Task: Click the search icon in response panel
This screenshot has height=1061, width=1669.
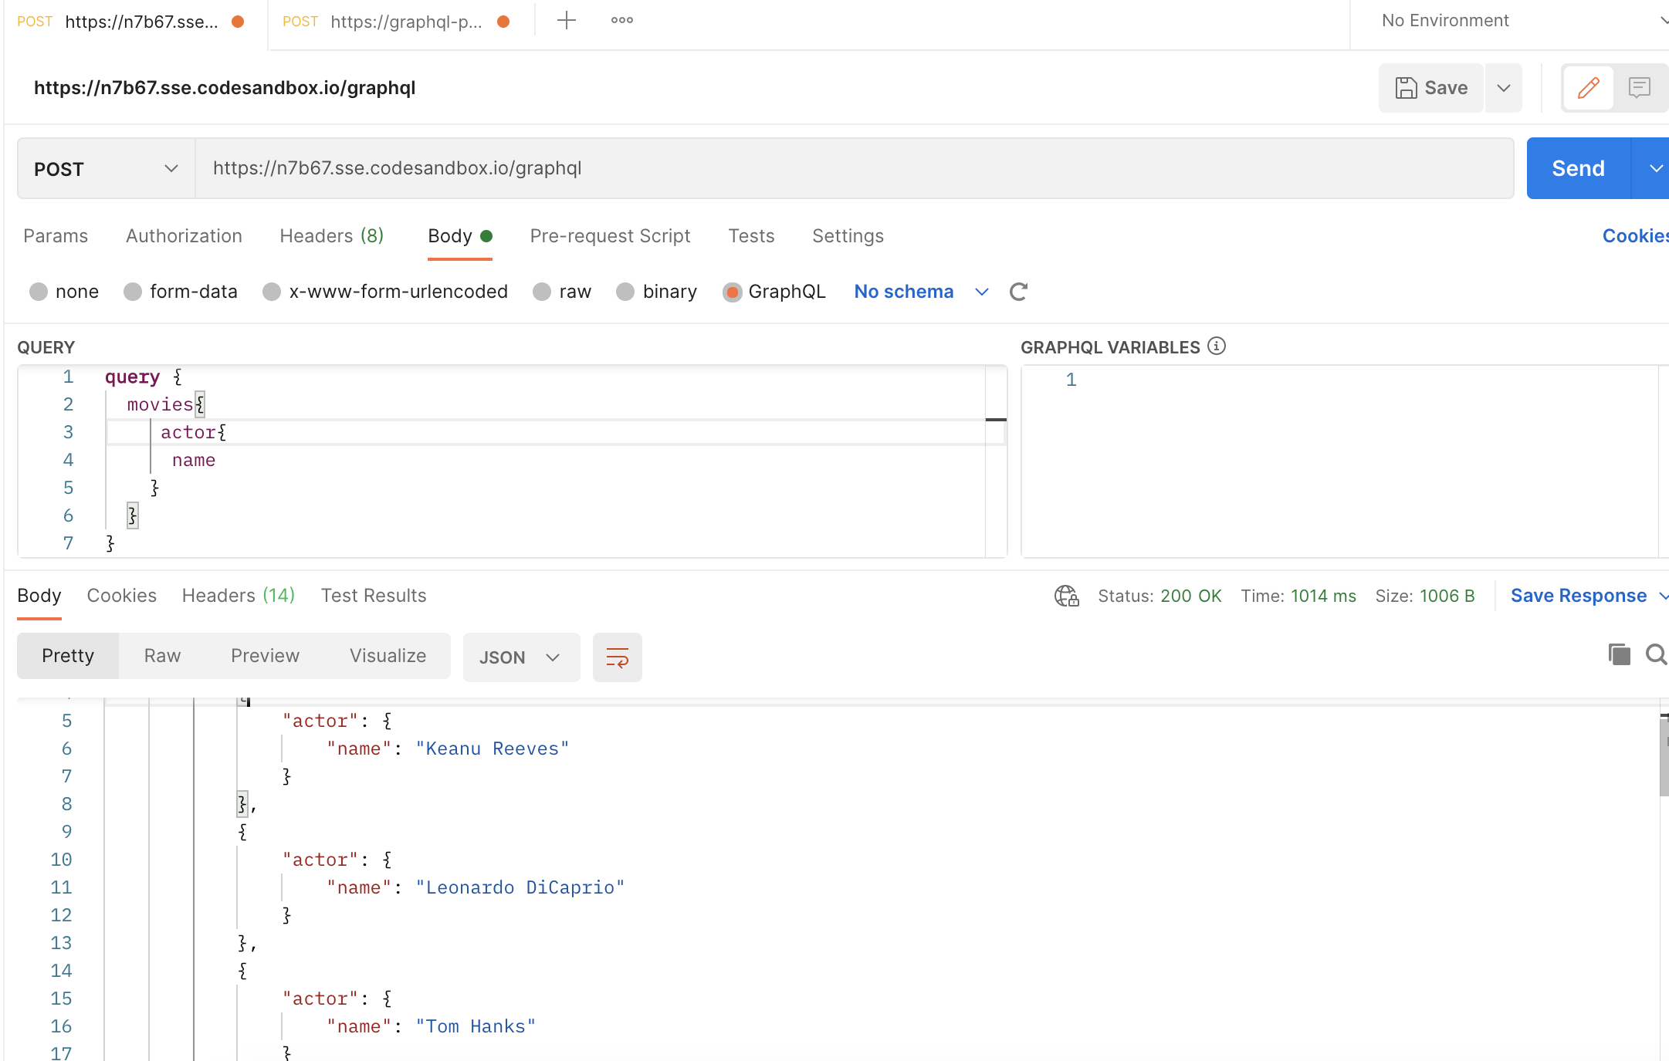Action: [x=1657, y=654]
